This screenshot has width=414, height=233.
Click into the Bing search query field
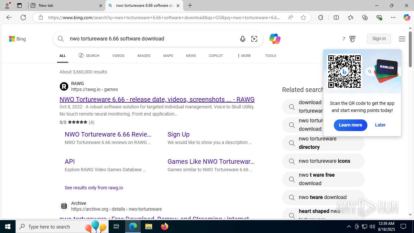coord(152,39)
